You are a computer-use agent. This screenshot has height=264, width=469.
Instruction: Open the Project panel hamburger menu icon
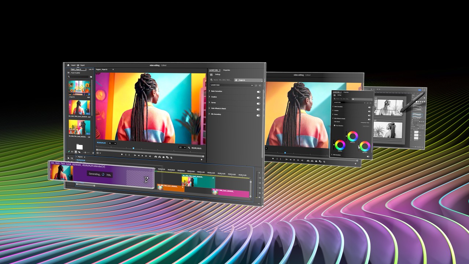click(86, 69)
